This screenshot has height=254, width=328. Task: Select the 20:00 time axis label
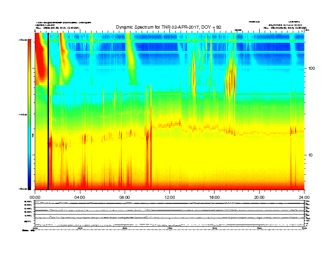click(x=259, y=198)
